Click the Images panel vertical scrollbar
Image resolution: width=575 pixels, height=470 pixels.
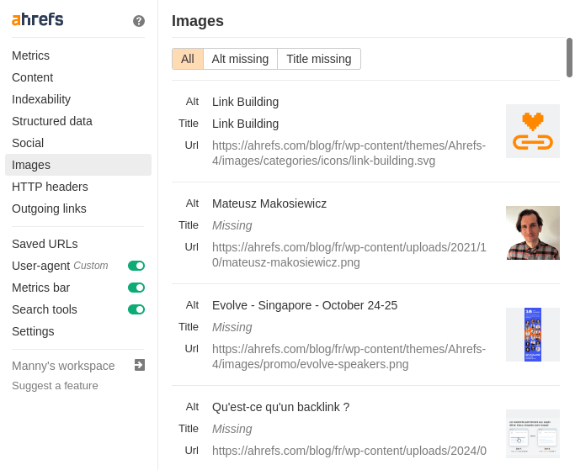click(x=569, y=57)
